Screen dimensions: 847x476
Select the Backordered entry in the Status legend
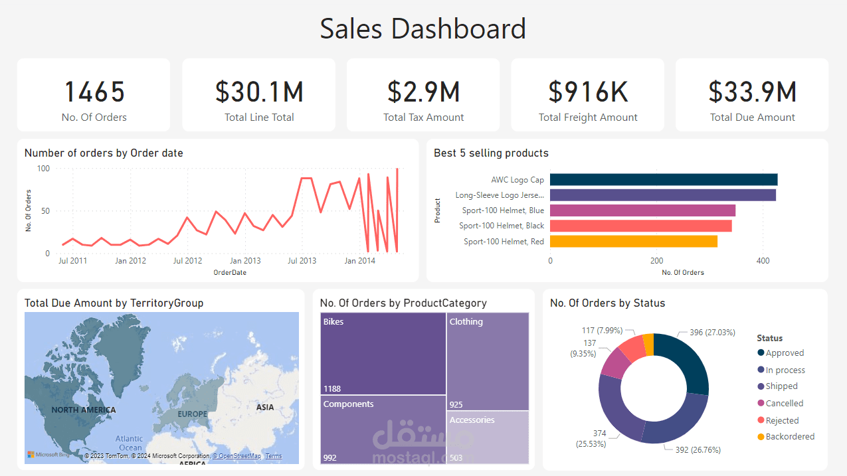pos(789,436)
